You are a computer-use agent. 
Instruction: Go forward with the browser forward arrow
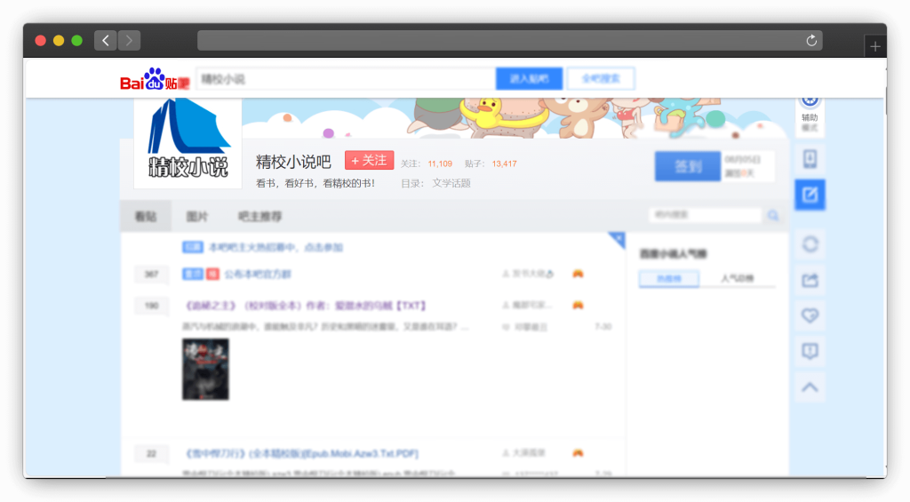pyautogui.click(x=129, y=41)
